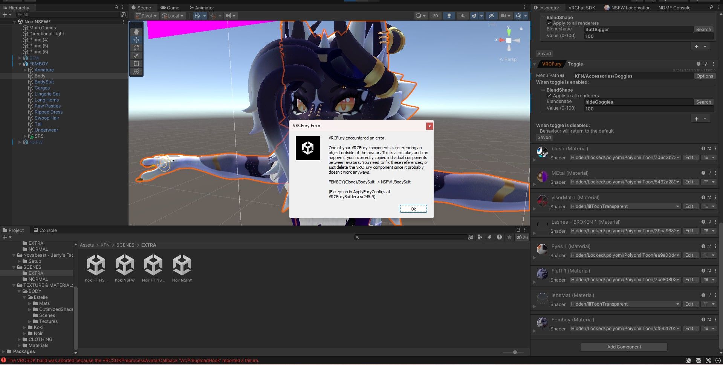Open VRCFury Toggle presets icon
This screenshot has height=365, width=723.
click(706, 64)
